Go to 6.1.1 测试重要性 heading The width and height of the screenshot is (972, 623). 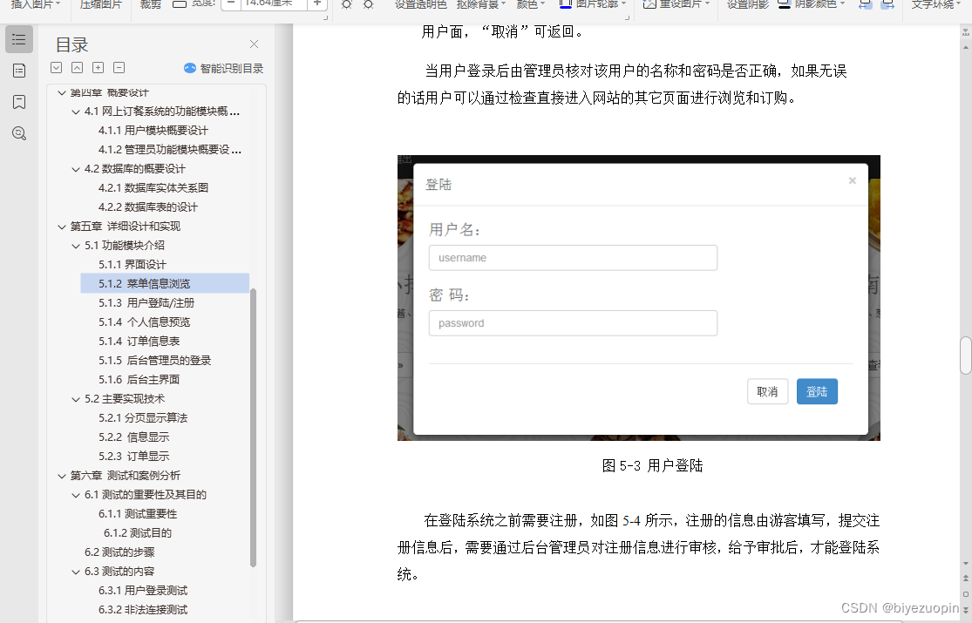tap(138, 514)
